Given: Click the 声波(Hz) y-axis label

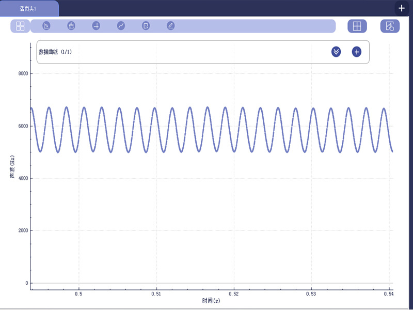Looking at the screenshot, I should (x=12, y=167).
